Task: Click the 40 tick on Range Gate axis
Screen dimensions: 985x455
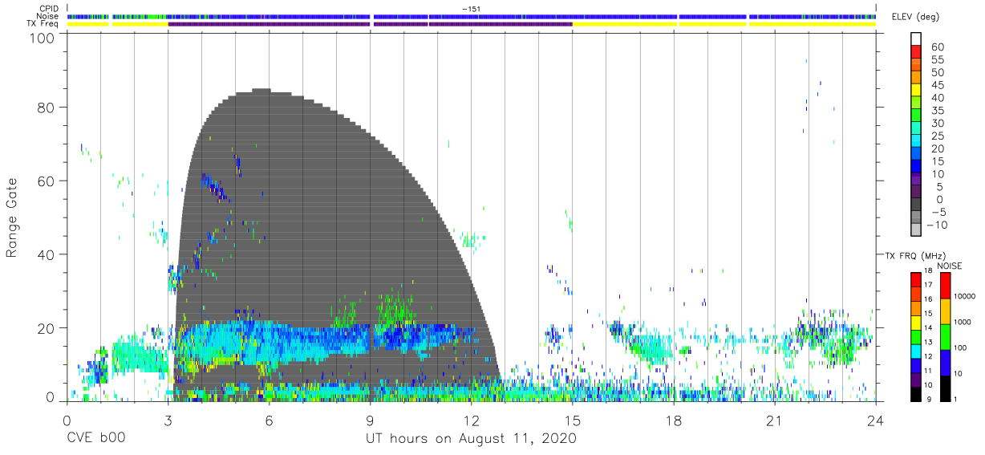Action: [x=47, y=254]
